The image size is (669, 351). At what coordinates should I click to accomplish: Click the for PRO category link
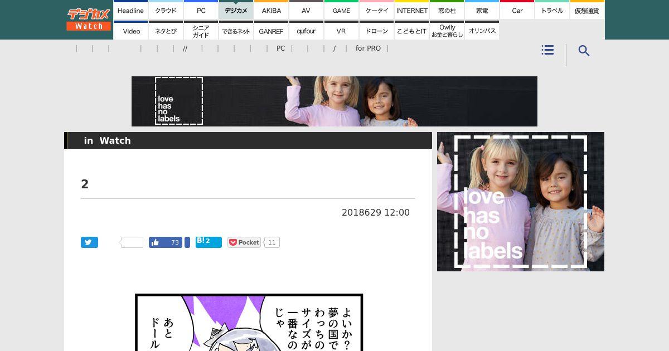tap(368, 48)
